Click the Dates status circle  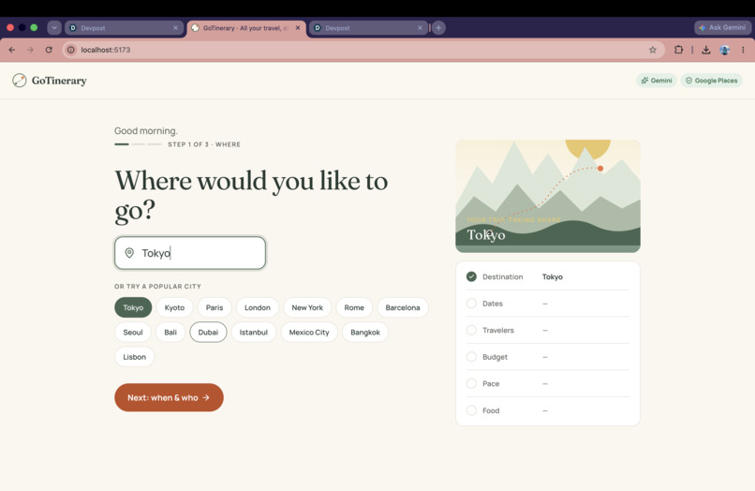471,303
